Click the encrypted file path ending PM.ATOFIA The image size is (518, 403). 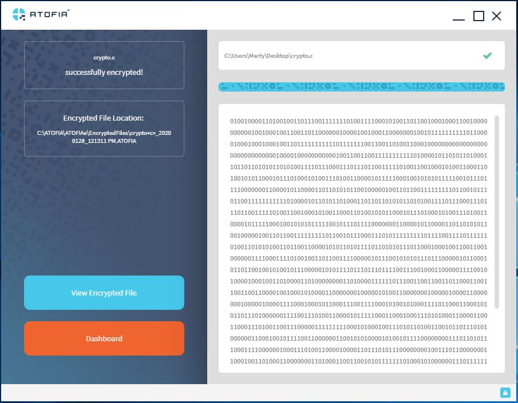(104, 137)
